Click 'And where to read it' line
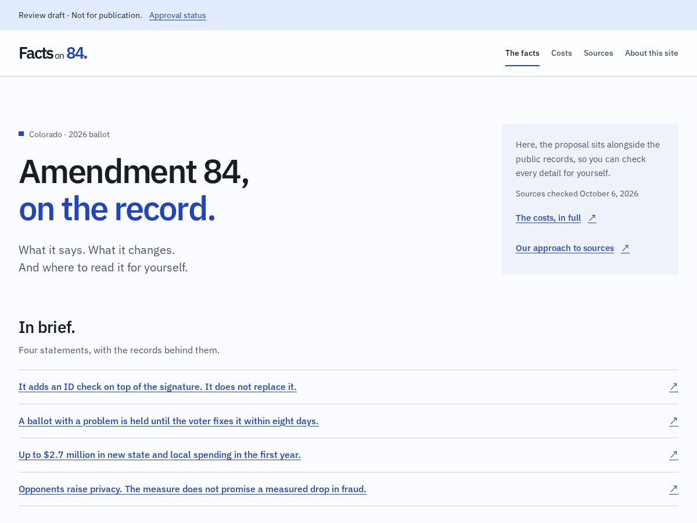Image resolution: width=697 pixels, height=523 pixels. [x=103, y=267]
